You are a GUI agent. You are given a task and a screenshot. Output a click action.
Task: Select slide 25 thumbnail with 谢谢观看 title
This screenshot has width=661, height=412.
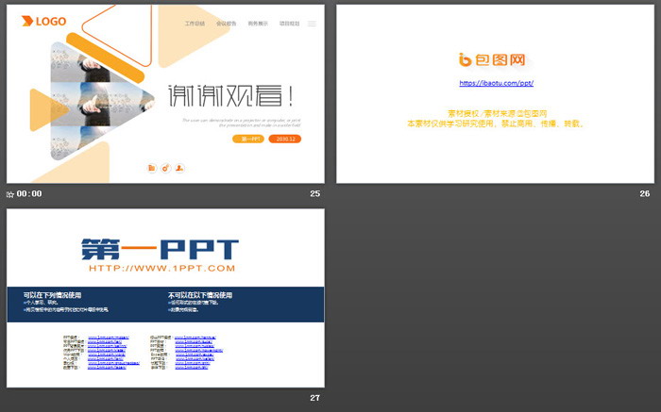[x=165, y=94]
